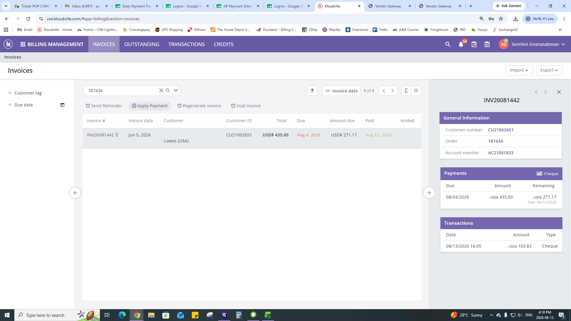Screen dimensions: 571x321
Task: Switch to list view icon
Action: tap(416, 91)
